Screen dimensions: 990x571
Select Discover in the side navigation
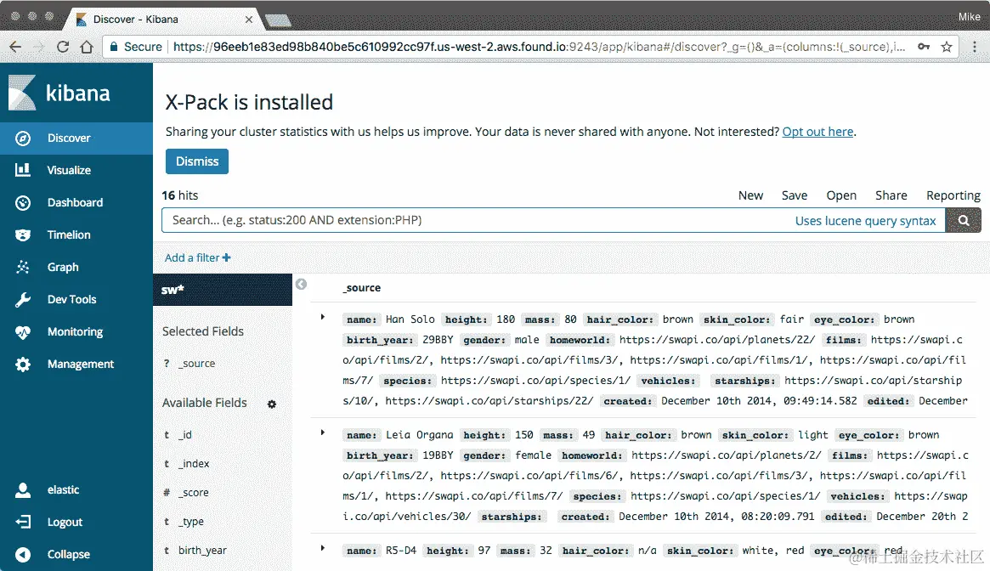[x=76, y=139]
